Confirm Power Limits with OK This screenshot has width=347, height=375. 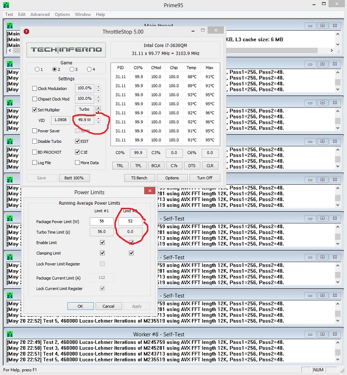click(x=81, y=306)
